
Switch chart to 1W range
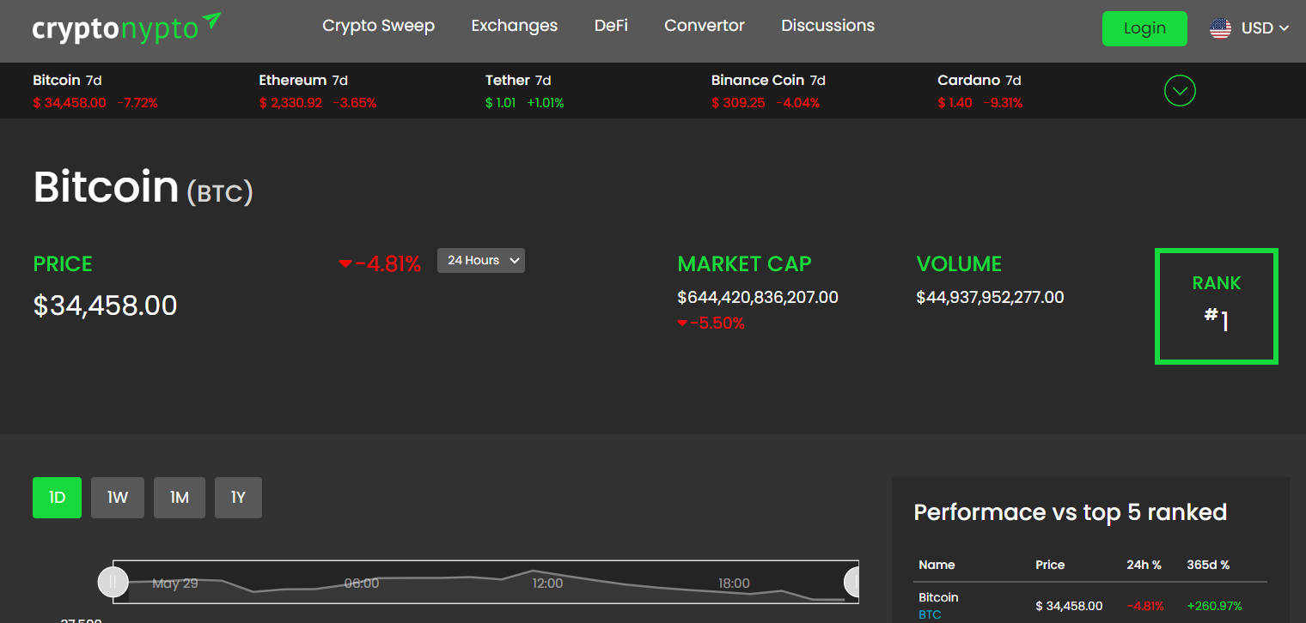[x=118, y=498]
